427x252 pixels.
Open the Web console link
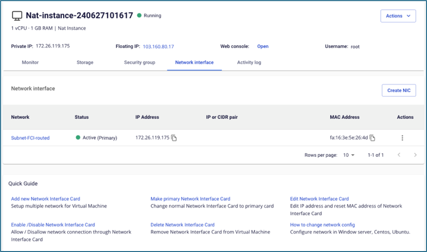(x=262, y=46)
